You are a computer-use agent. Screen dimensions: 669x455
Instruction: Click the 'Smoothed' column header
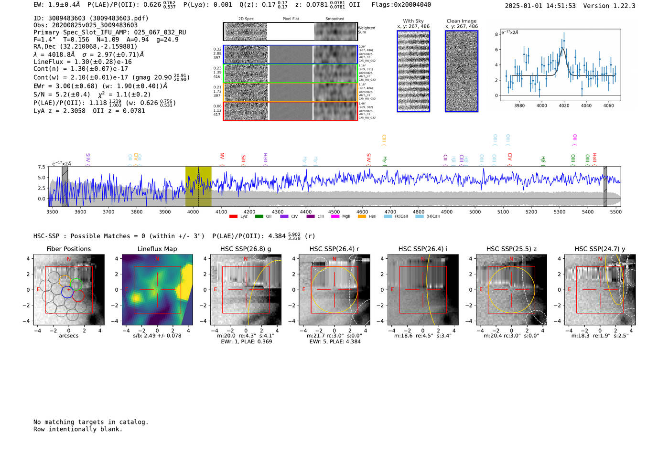pyautogui.click(x=334, y=19)
